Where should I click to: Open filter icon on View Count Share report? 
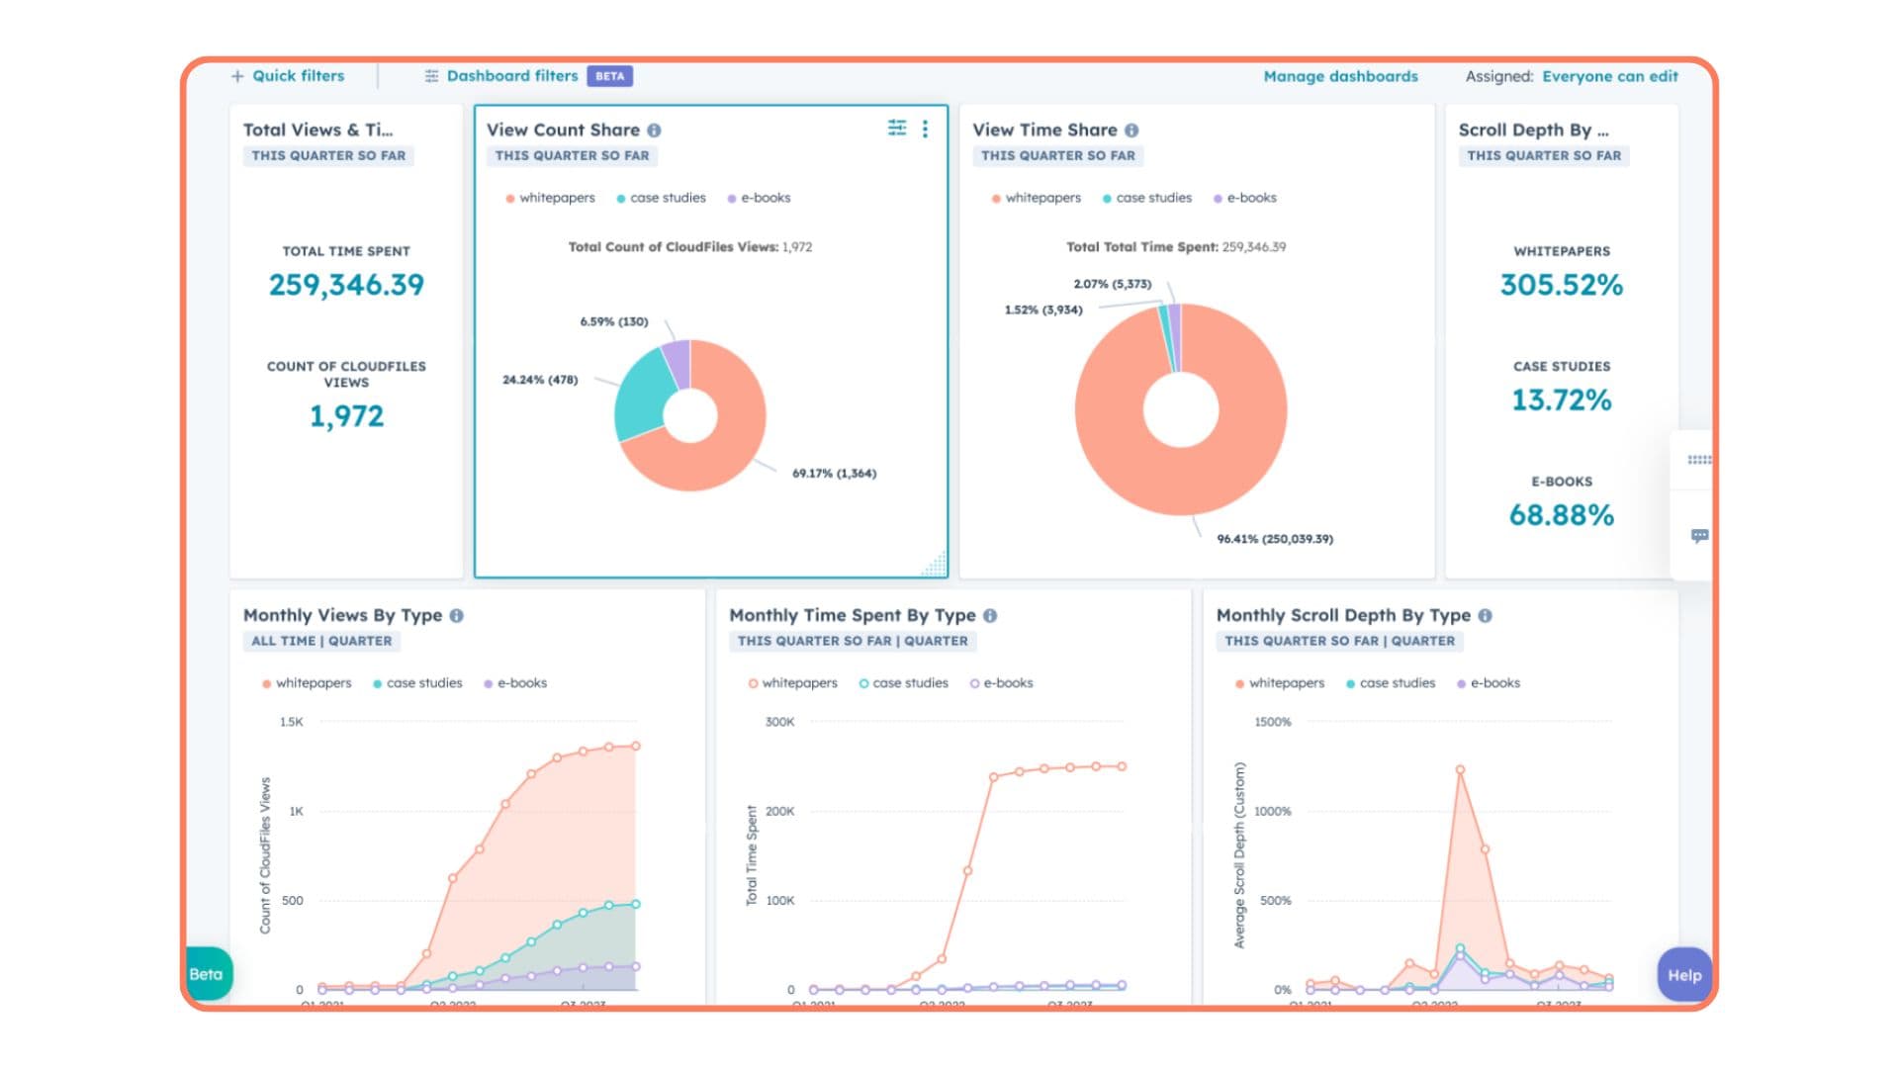pyautogui.click(x=897, y=129)
